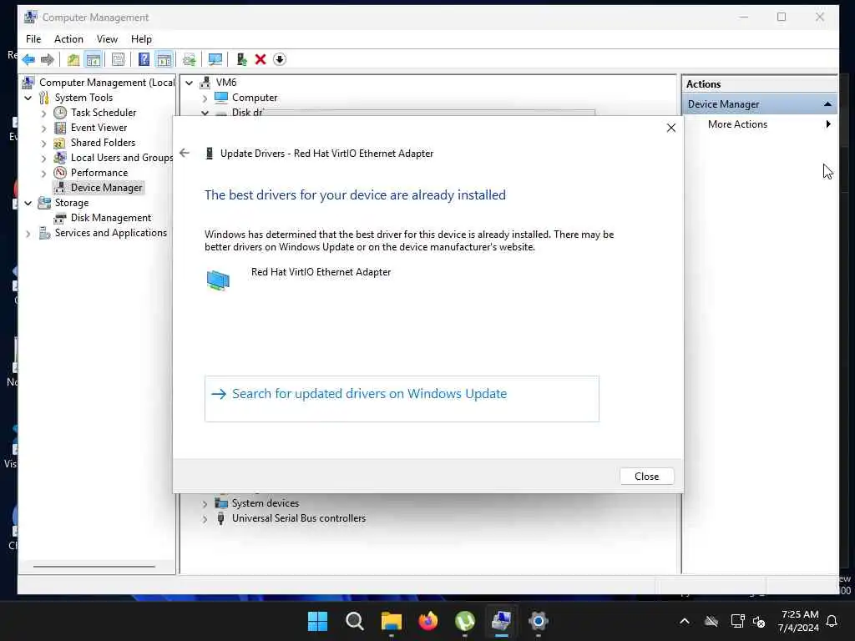This screenshot has width=855, height=641.
Task: Click the blue Back arrow in the toolbar
Action: (x=28, y=59)
